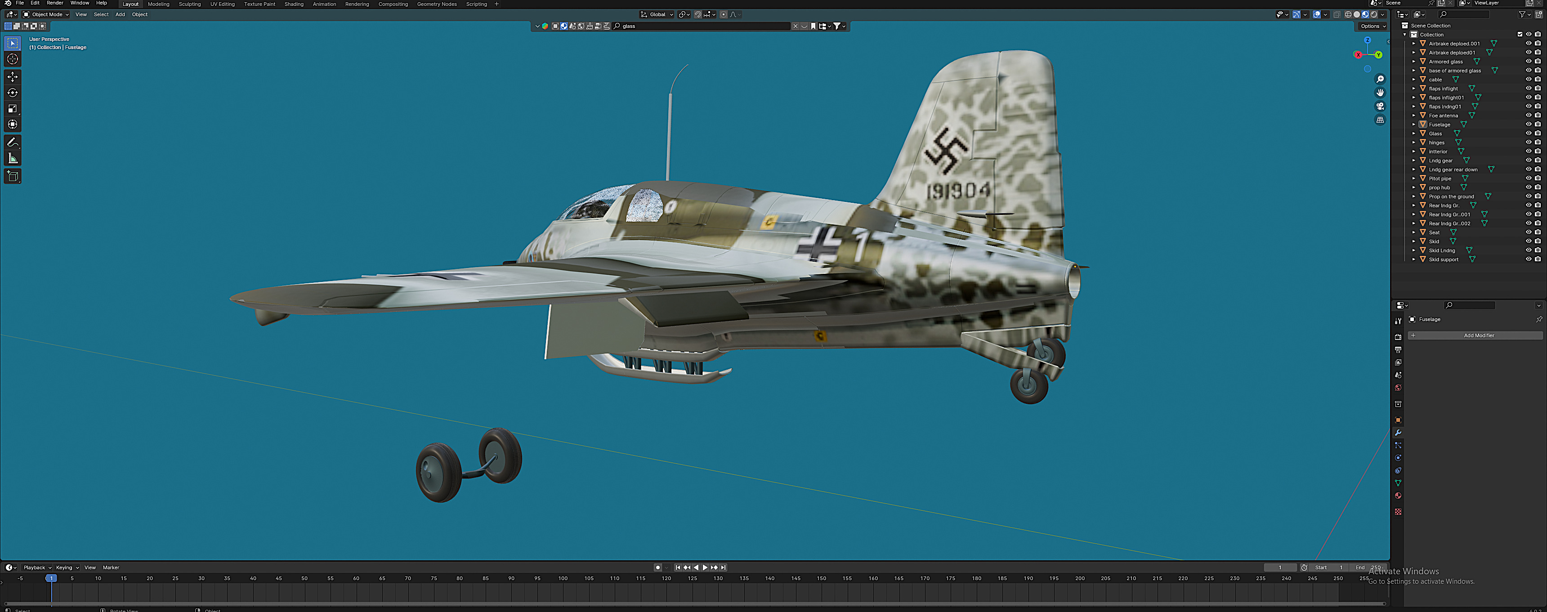
Task: Activate the 3D Cursor tool
Action: click(x=13, y=59)
